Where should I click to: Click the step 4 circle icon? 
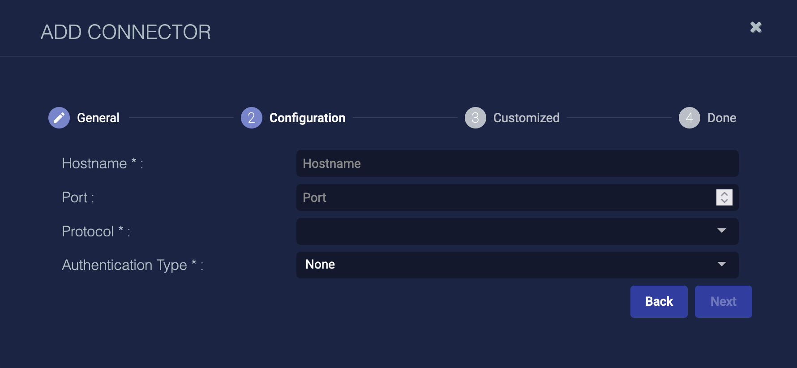pos(689,118)
